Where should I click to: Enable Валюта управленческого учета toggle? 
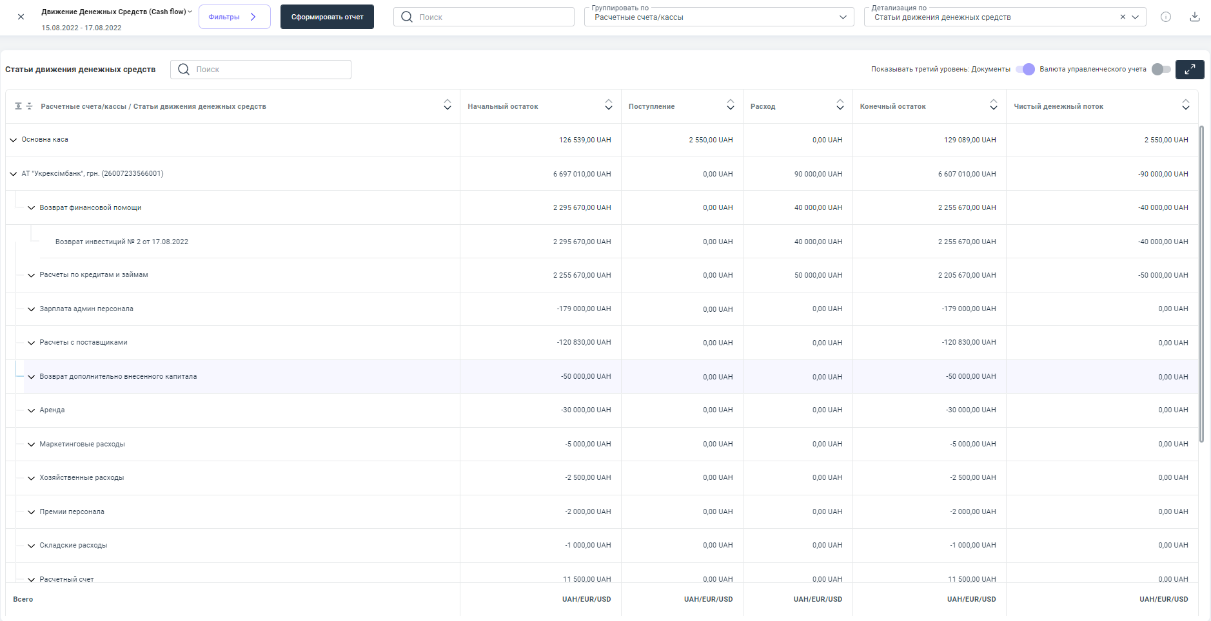tap(1161, 69)
